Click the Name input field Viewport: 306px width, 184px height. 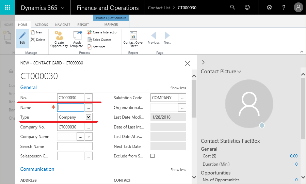click(71, 107)
